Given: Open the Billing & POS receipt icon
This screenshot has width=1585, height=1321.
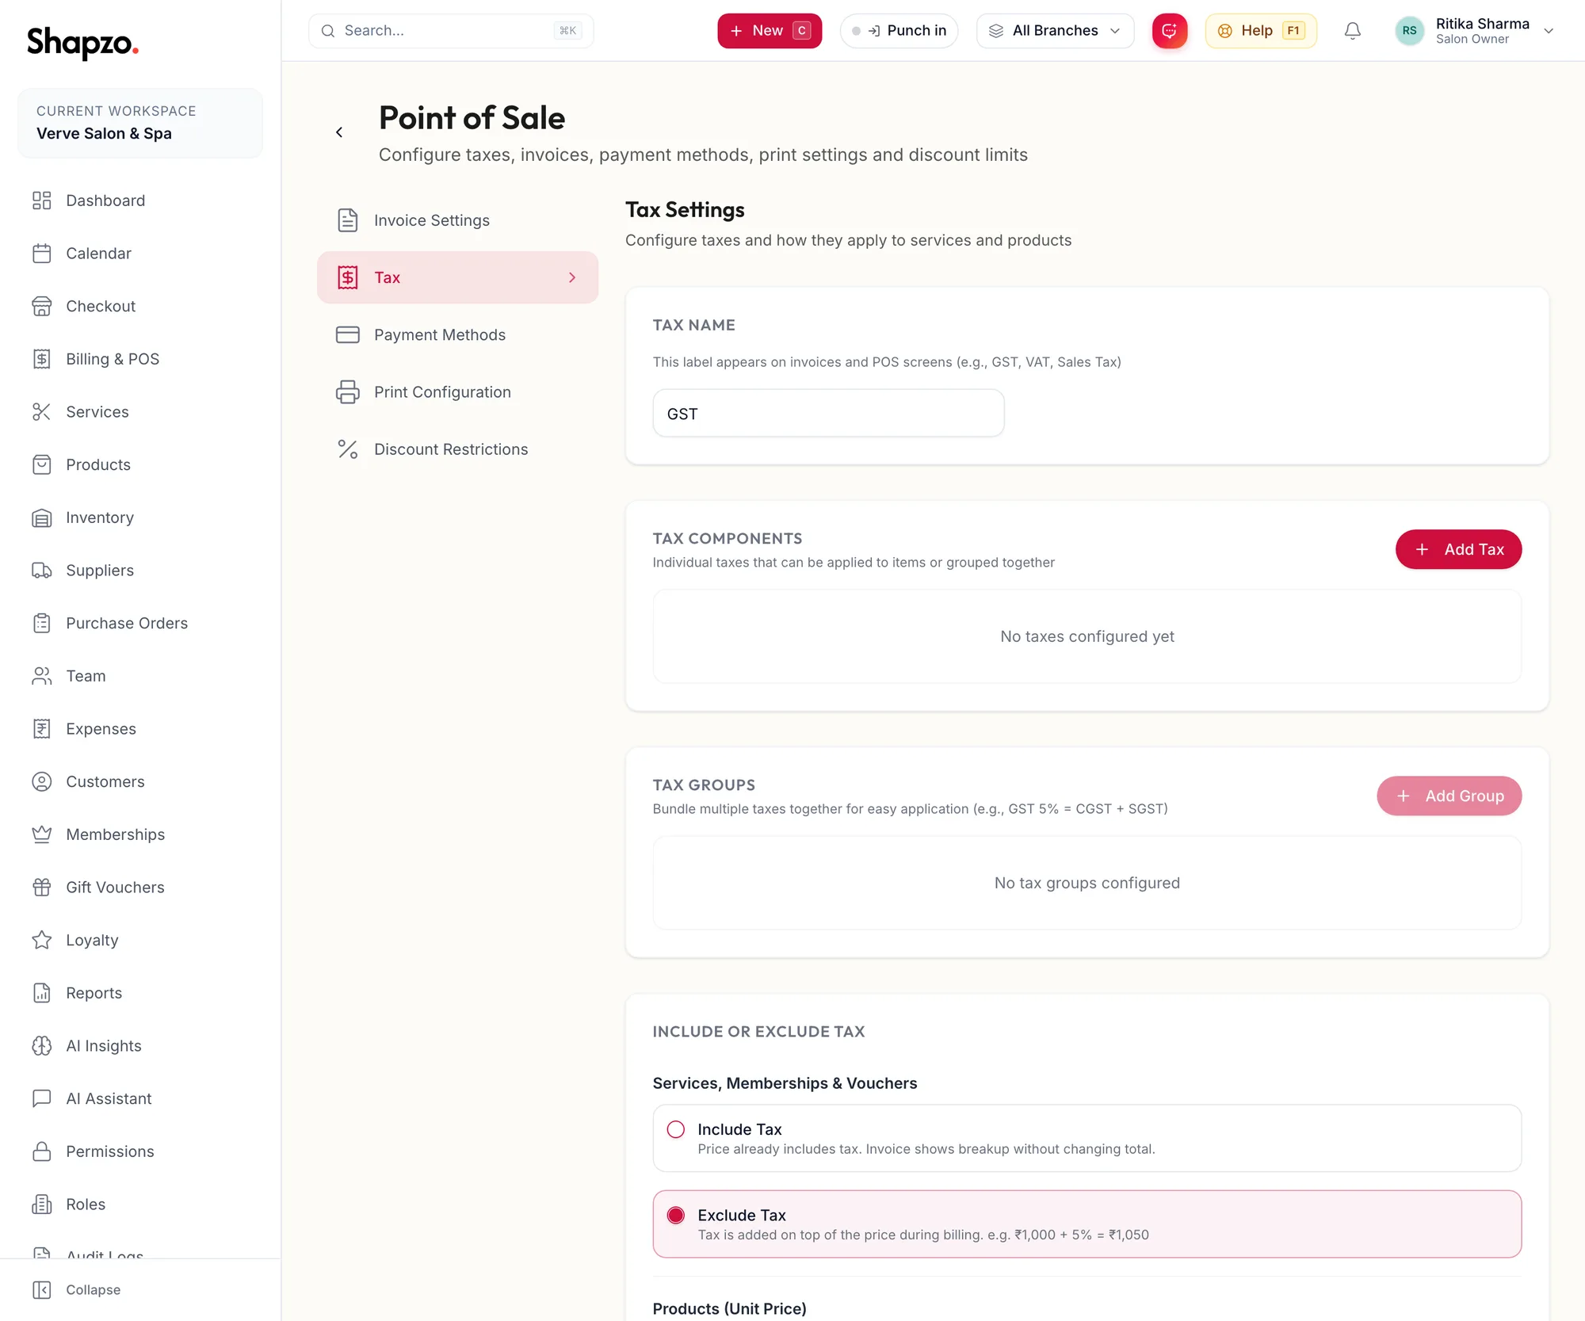Looking at the screenshot, I should [42, 359].
